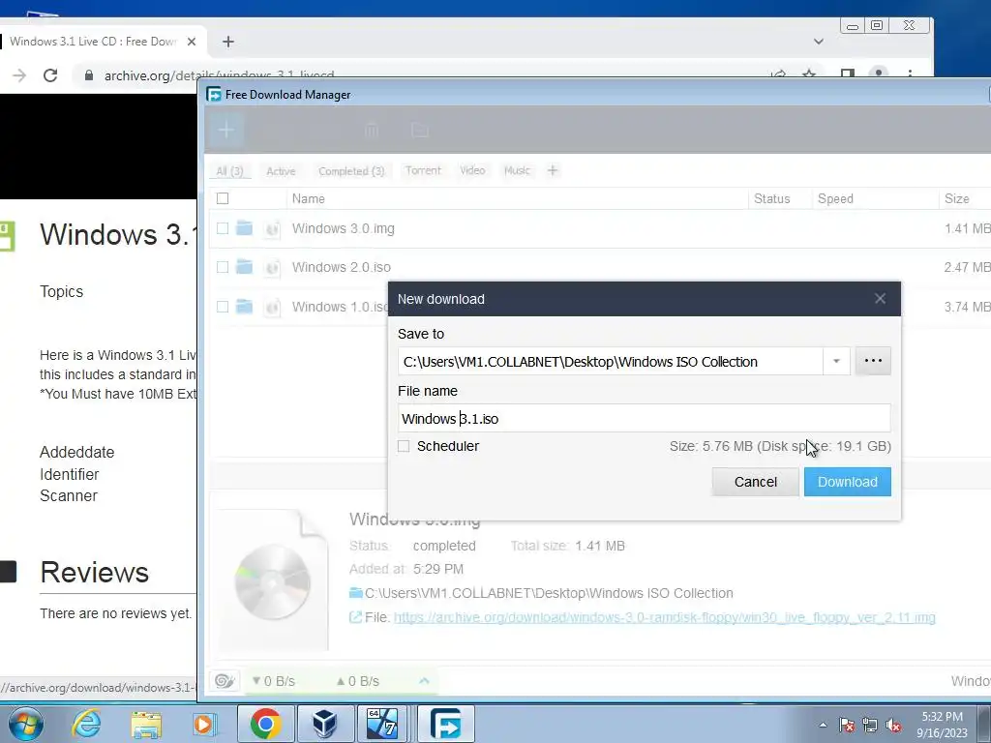This screenshot has height=743, width=991.
Task: Click the forward arrow in Chrome
Action: point(19,75)
